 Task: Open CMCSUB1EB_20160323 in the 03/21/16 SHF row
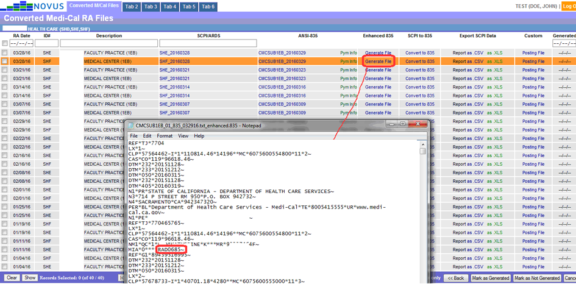click(282, 78)
